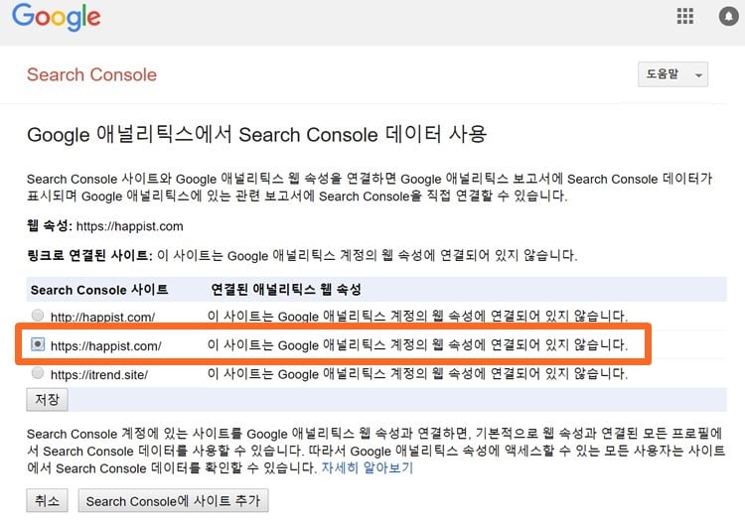Viewport: 745px width, 524px height.
Task: Open the 자세히 알아보기 link
Action: tap(367, 467)
